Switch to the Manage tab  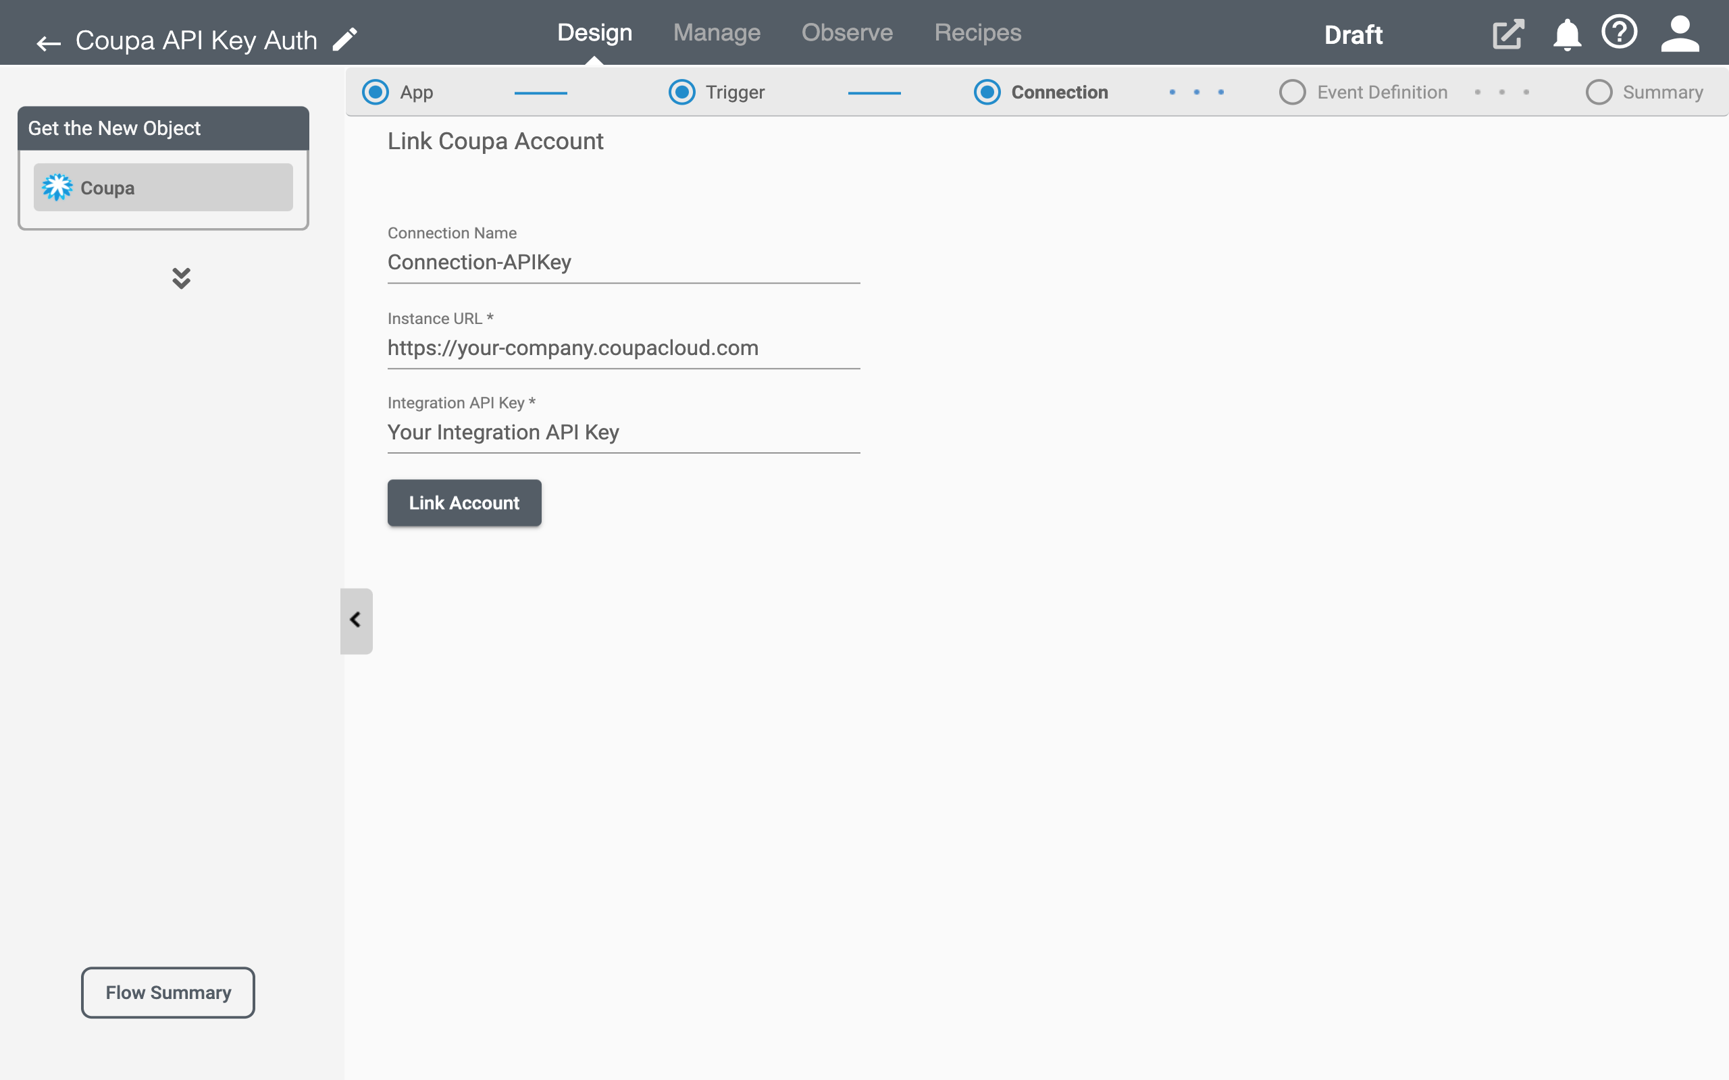[717, 34]
